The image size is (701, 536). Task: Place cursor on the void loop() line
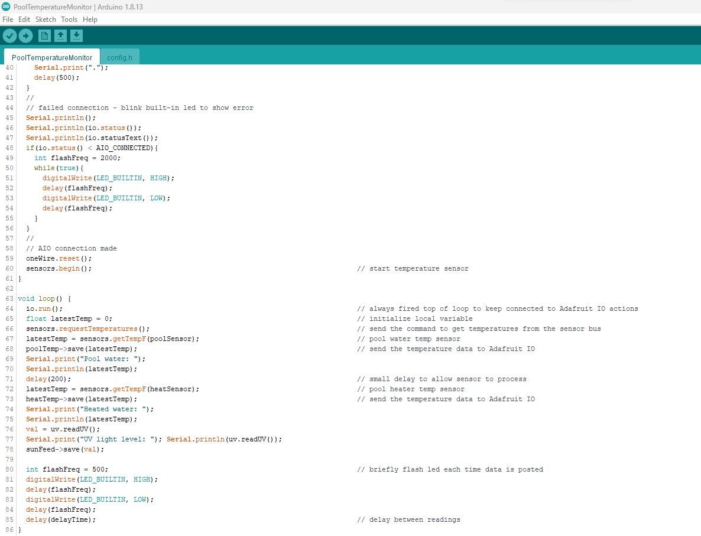(x=44, y=298)
